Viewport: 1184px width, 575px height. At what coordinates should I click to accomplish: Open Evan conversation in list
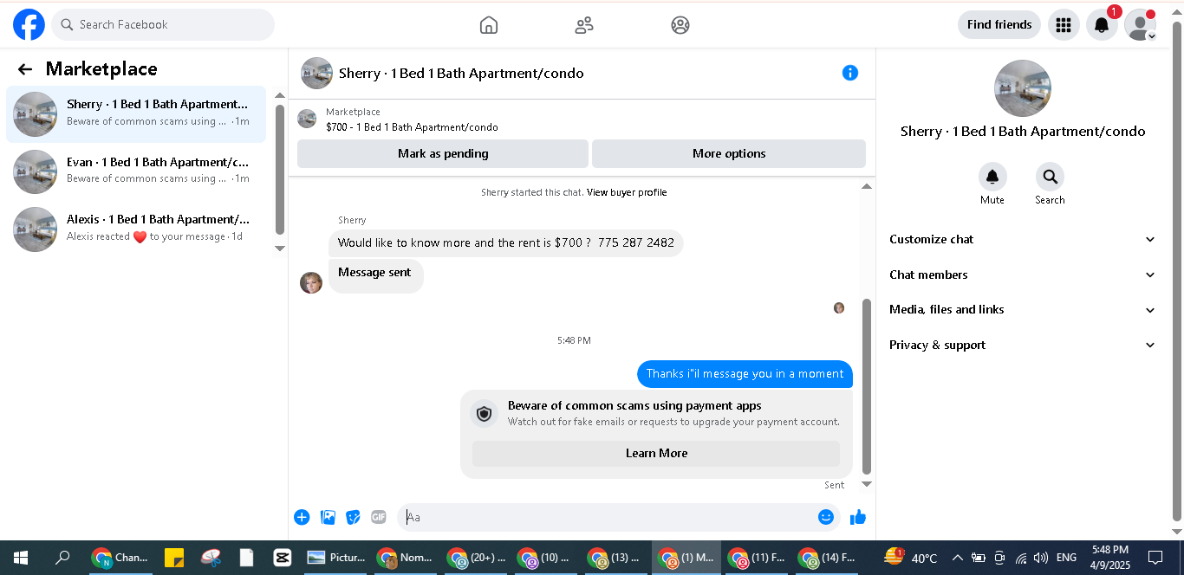coord(136,171)
